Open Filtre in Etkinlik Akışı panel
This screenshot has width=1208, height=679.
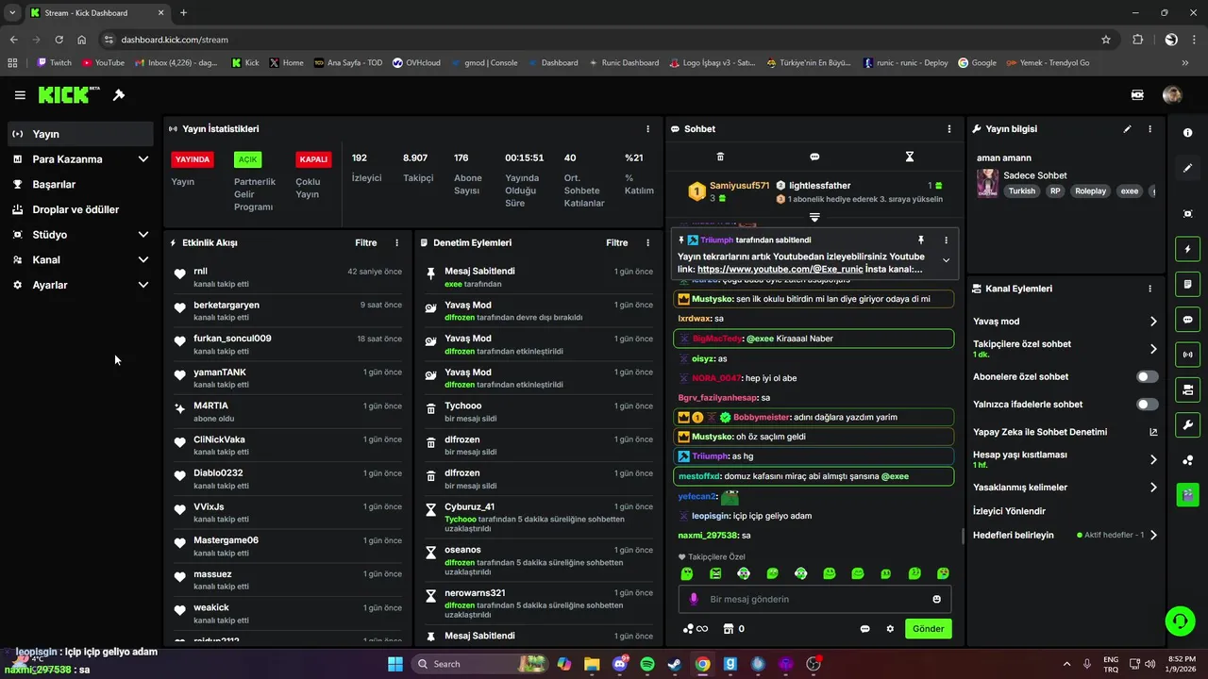[x=366, y=242]
